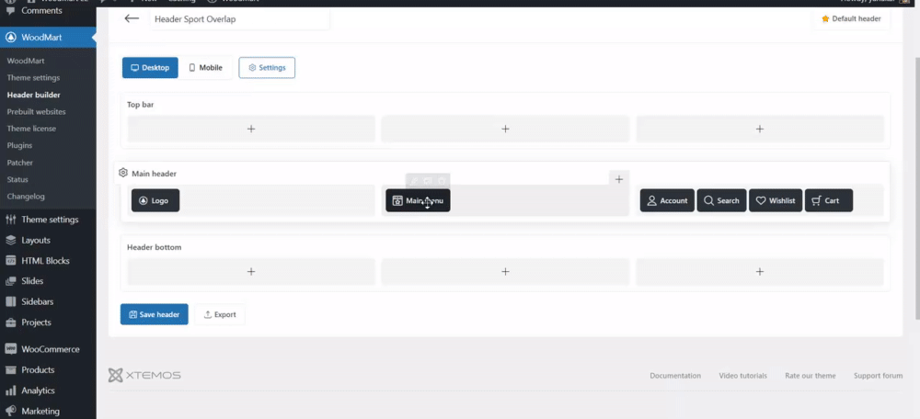Open Theme license submenu item
This screenshot has width=920, height=419.
pyautogui.click(x=31, y=129)
